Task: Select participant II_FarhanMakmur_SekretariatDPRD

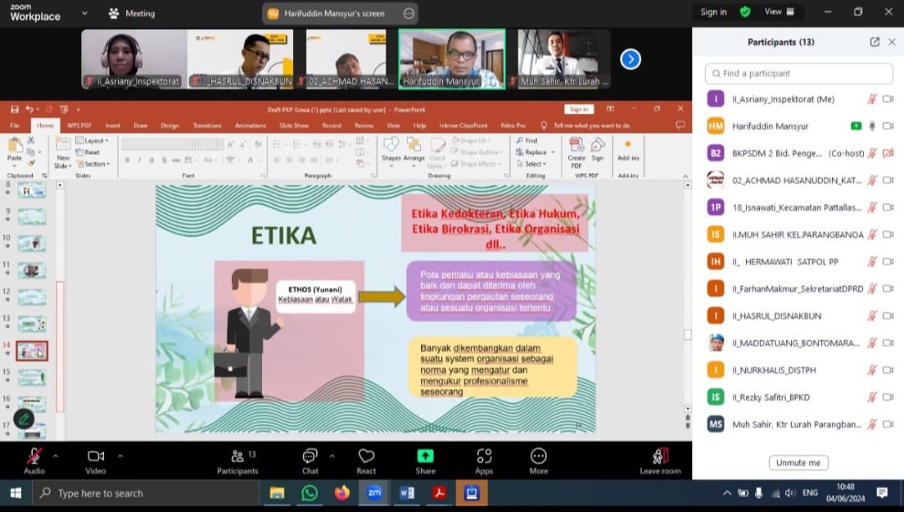Action: (799, 289)
